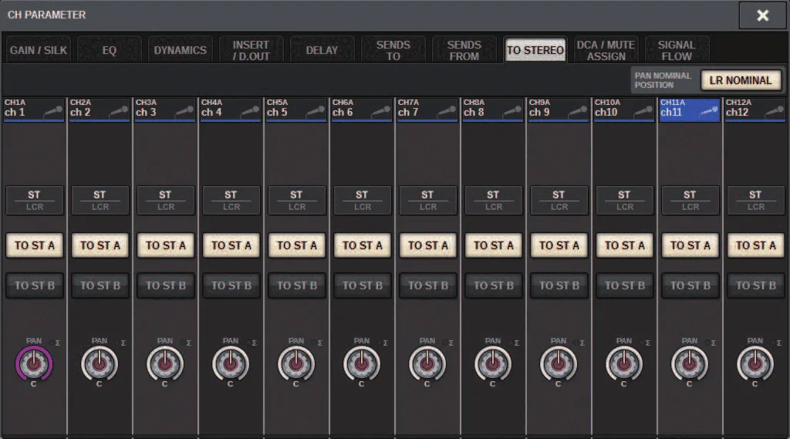Select the ch 5 microphone icon

[316, 111]
